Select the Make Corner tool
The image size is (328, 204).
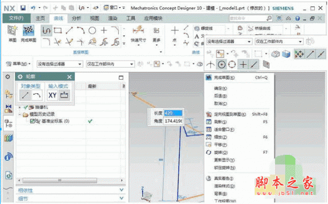click(80, 42)
